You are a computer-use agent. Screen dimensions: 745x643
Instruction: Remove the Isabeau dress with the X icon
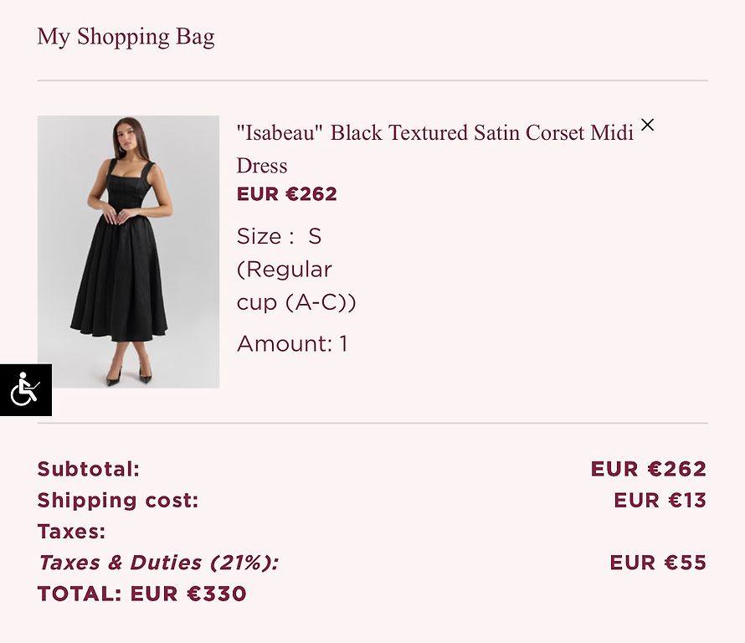(647, 125)
